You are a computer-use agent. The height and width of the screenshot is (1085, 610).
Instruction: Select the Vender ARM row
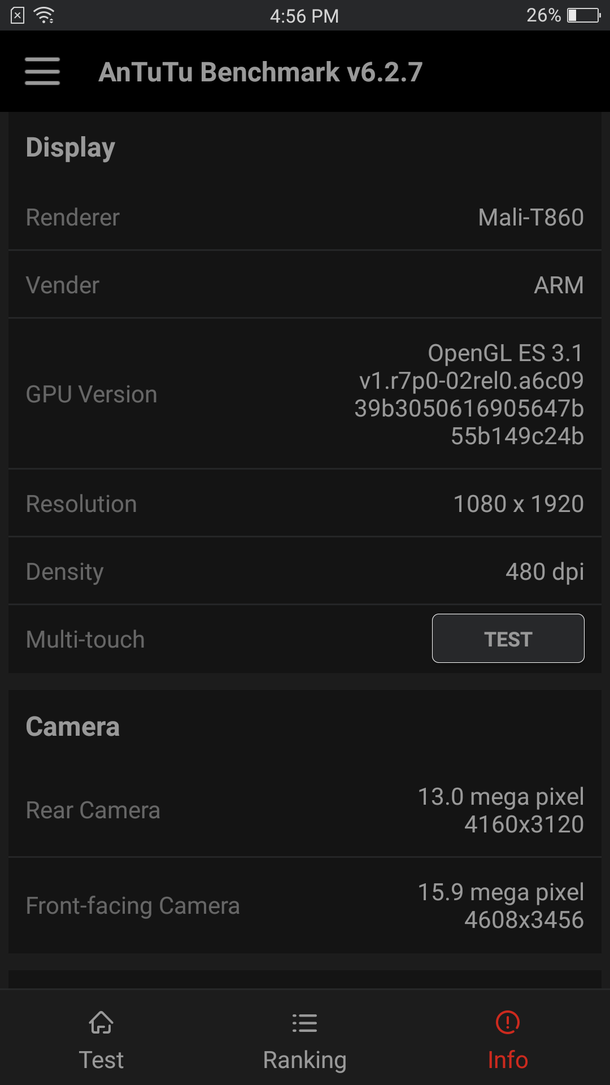(x=305, y=285)
